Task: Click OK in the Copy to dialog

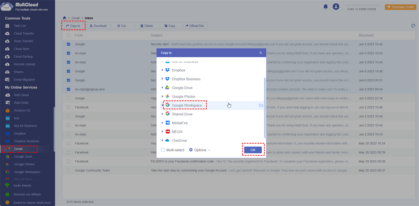Action: pyautogui.click(x=253, y=150)
